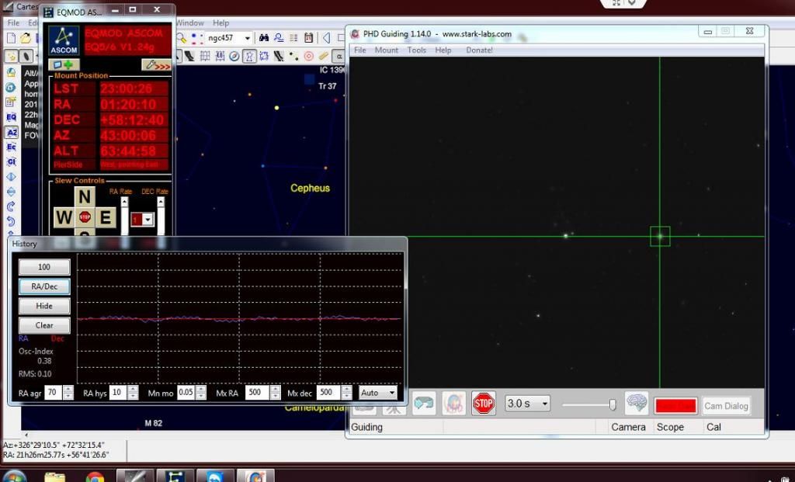Viewport: 795px width, 482px height.
Task: Toggle RA/Dec graph mode in History window
Action: [44, 286]
